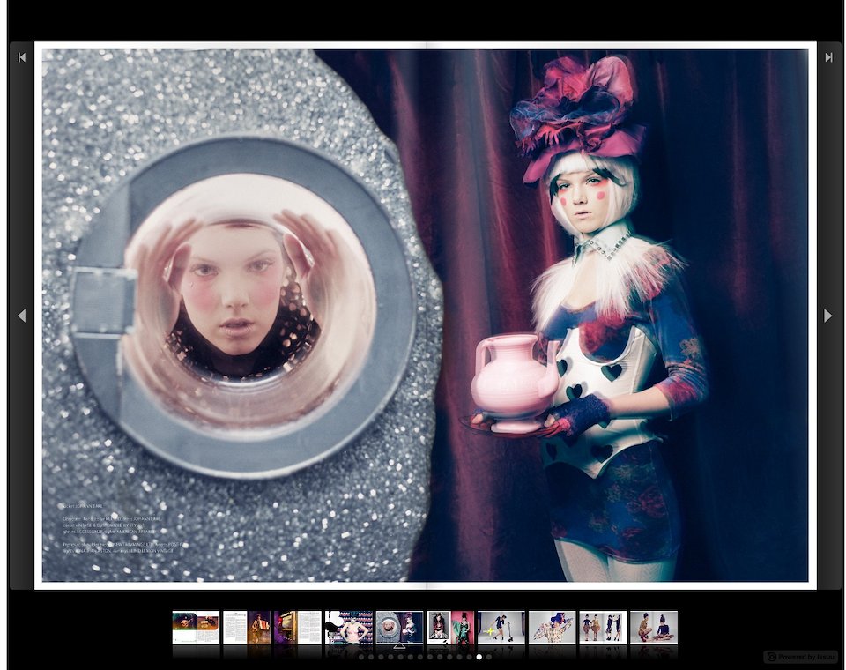
Task: Select the thumbnail with the yellow star accent
Action: pyautogui.click(x=501, y=627)
